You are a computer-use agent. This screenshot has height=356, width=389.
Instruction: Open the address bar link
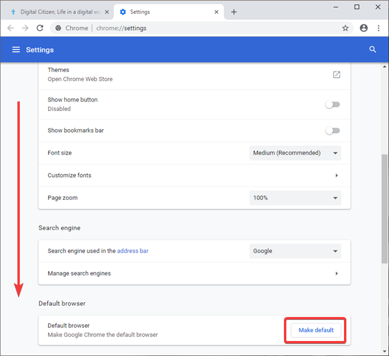pos(133,251)
